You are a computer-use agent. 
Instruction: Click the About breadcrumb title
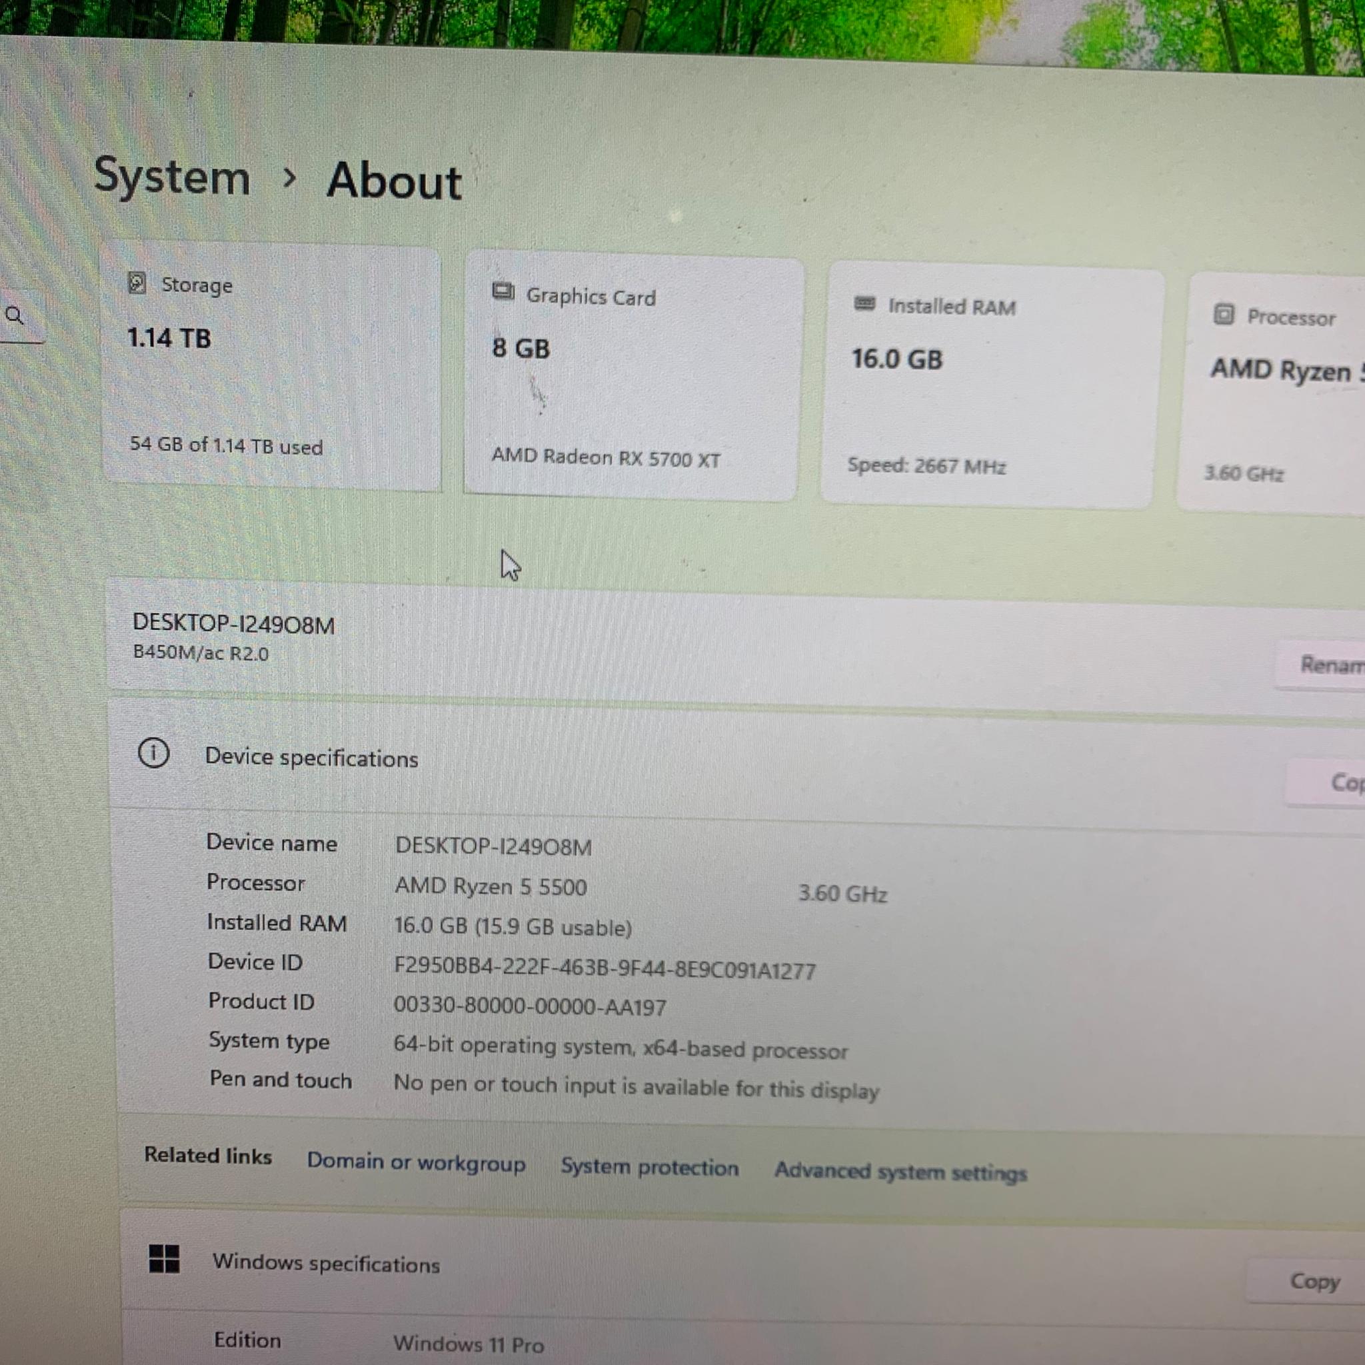tap(395, 181)
